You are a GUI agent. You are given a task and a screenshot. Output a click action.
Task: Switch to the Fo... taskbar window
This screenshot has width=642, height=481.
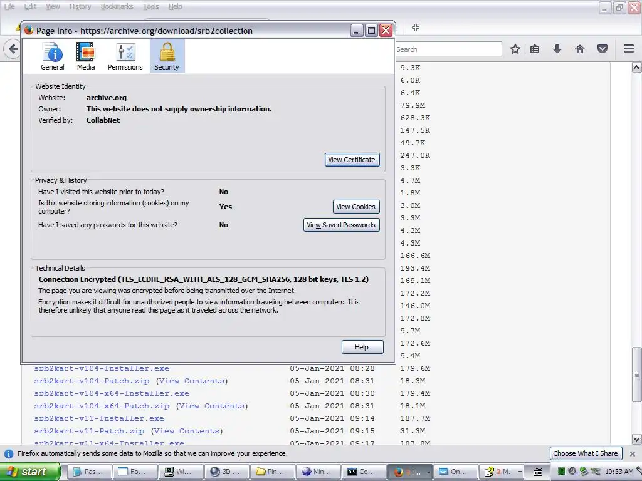(135, 472)
